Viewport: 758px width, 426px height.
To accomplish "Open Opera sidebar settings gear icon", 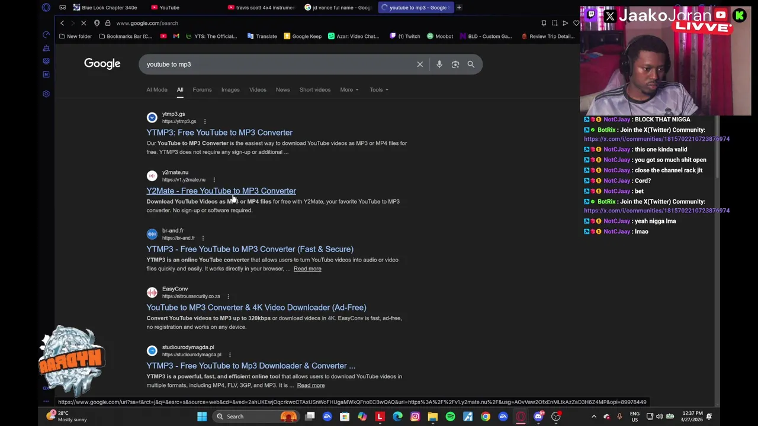I will [46, 94].
